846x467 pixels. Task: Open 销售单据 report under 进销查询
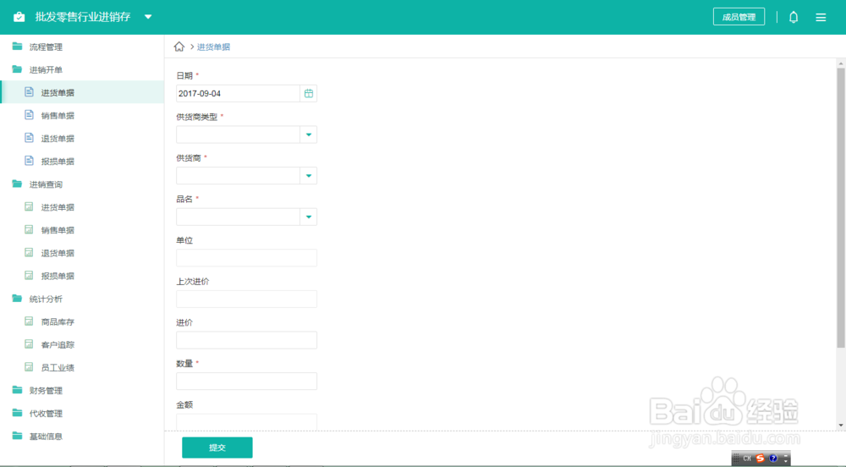point(82,230)
